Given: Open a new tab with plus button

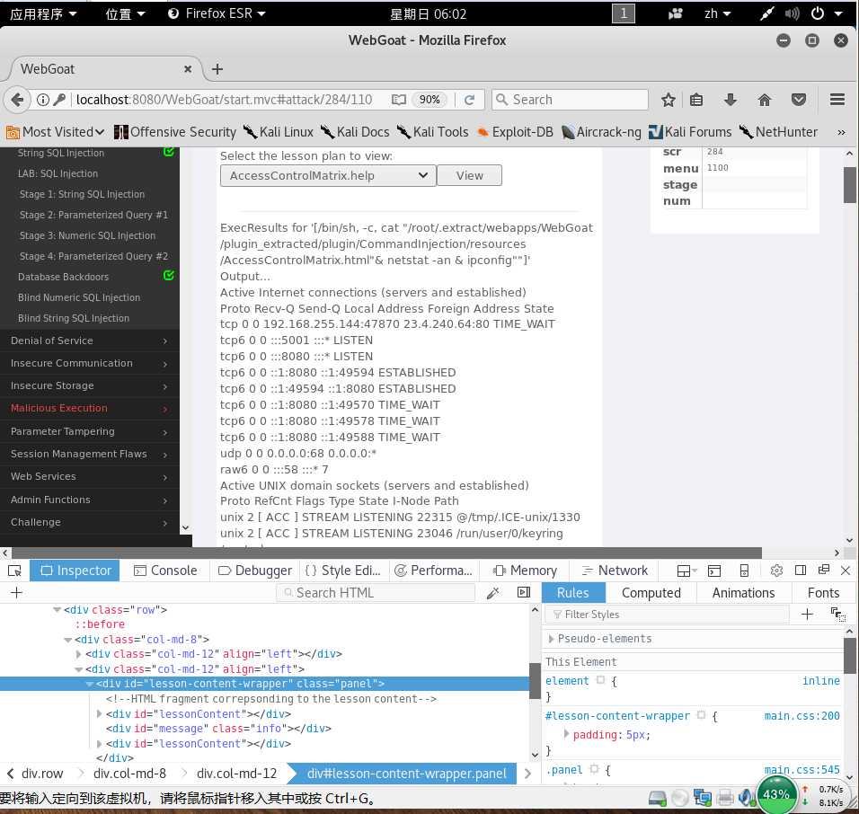Looking at the screenshot, I should click(217, 69).
